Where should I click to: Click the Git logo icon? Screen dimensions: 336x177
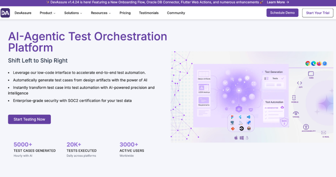pyautogui.click(x=233, y=129)
